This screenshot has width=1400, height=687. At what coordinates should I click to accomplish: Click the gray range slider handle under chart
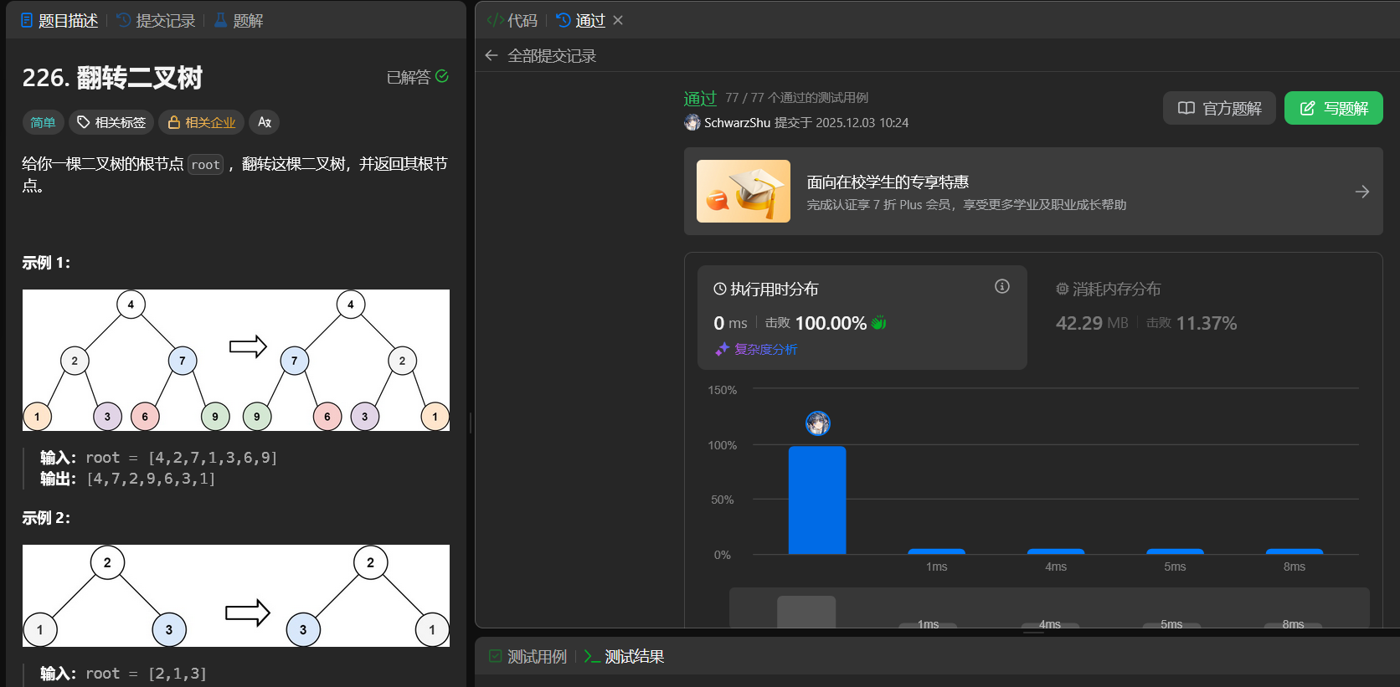coord(806,612)
